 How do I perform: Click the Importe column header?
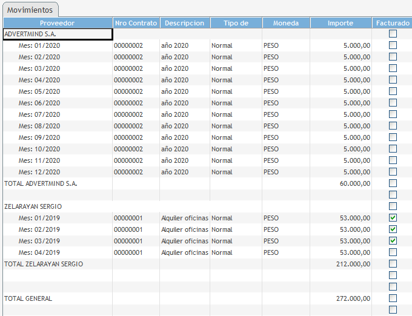click(341, 23)
